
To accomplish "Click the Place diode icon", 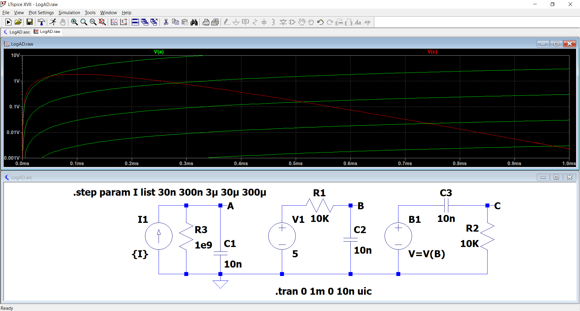I will coord(283,22).
